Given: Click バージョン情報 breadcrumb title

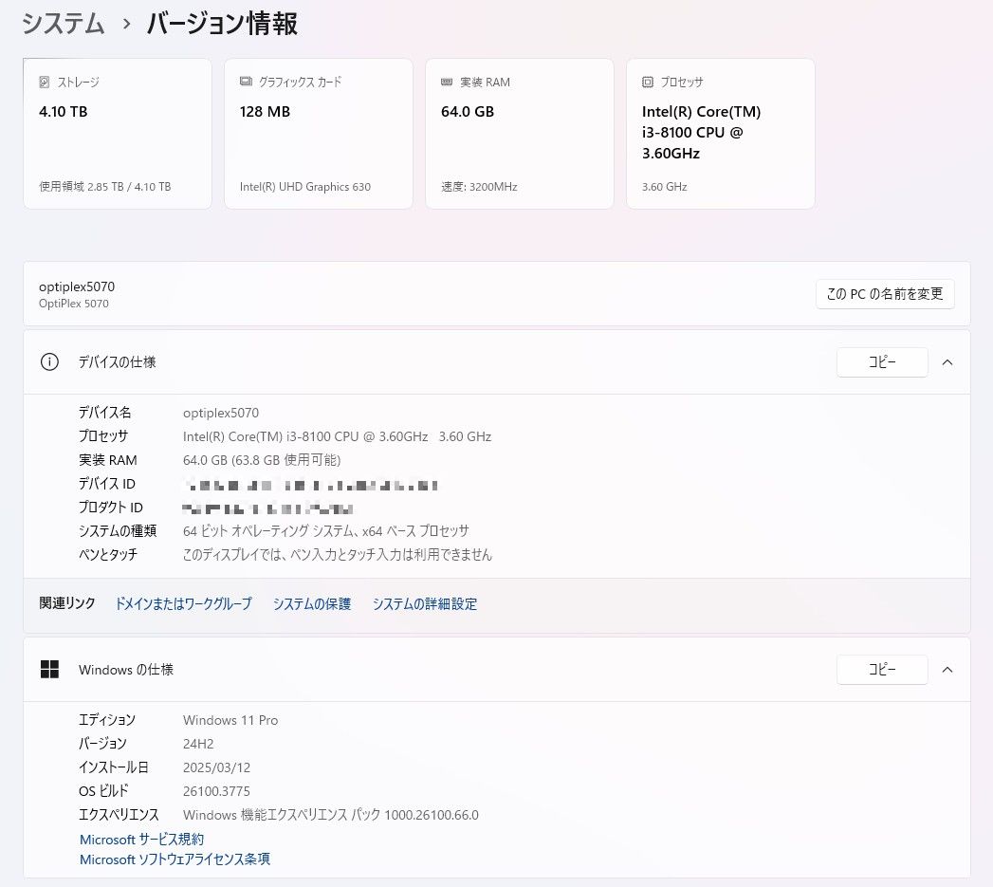Looking at the screenshot, I should coord(222,24).
